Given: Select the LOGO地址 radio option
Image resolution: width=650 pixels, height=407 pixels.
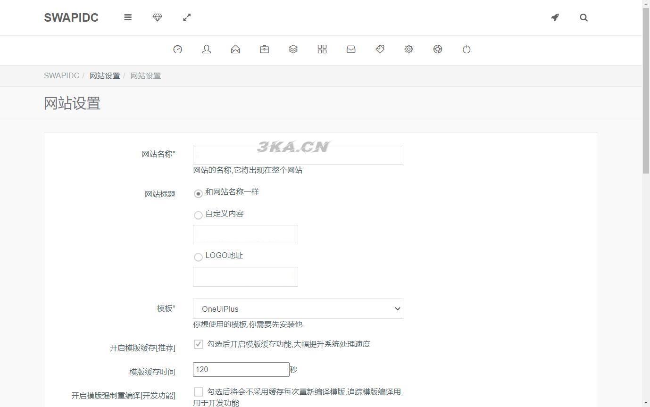Looking at the screenshot, I should 198,257.
